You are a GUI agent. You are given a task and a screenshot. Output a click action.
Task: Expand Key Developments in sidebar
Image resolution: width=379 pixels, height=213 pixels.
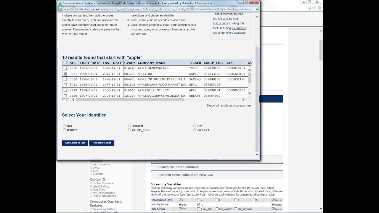[x=91, y=193]
